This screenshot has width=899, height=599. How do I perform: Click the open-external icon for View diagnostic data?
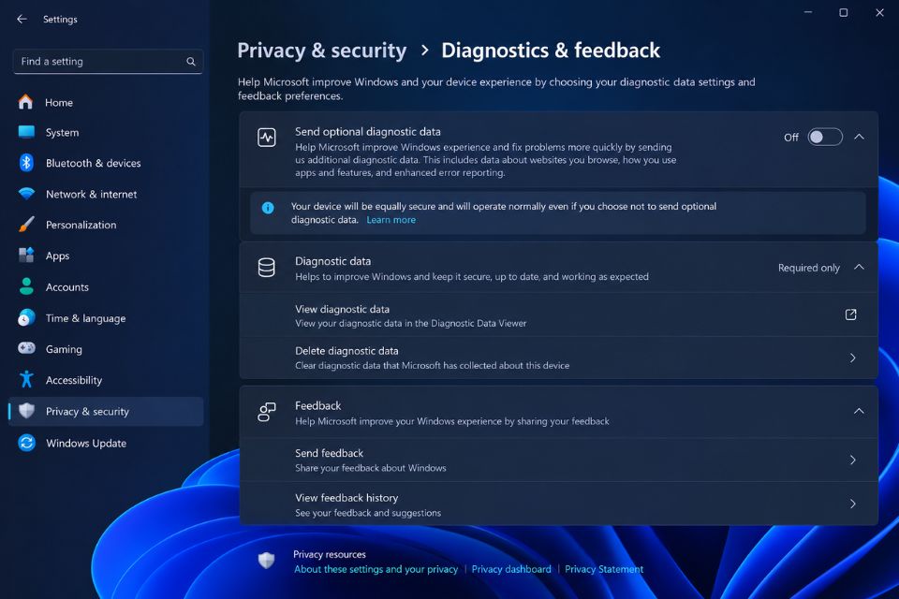pos(851,314)
